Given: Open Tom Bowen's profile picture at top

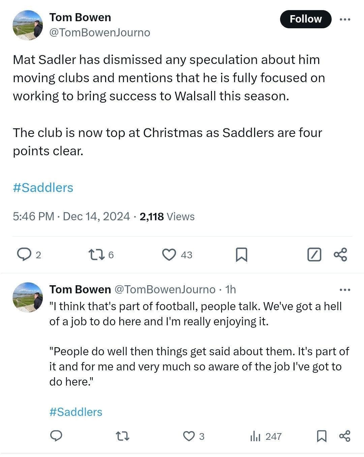Looking at the screenshot, I should click(x=28, y=25).
